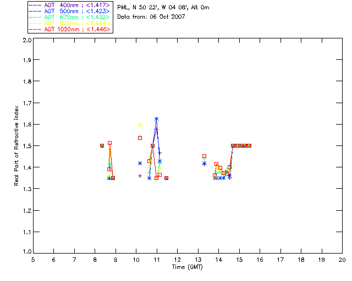Click the 1.7 y-axis tick label
352x281 pixels.
[x=27, y=103]
